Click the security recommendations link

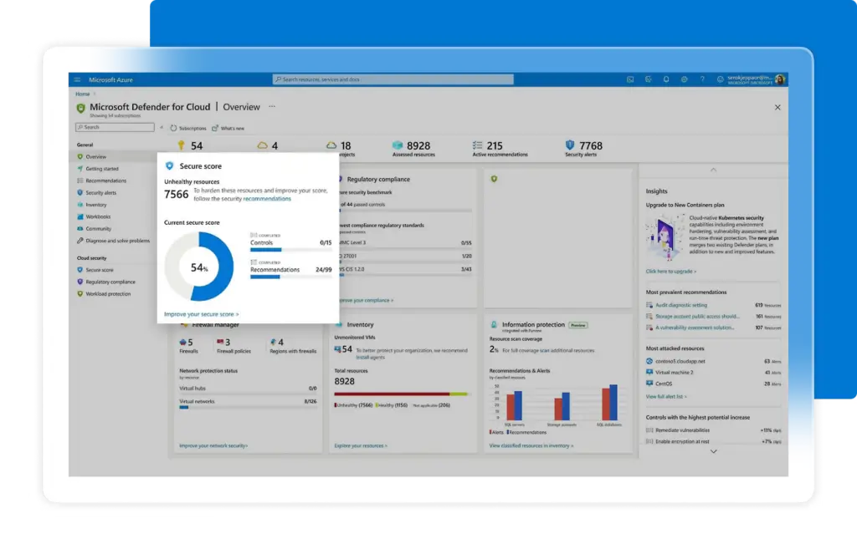[267, 199]
